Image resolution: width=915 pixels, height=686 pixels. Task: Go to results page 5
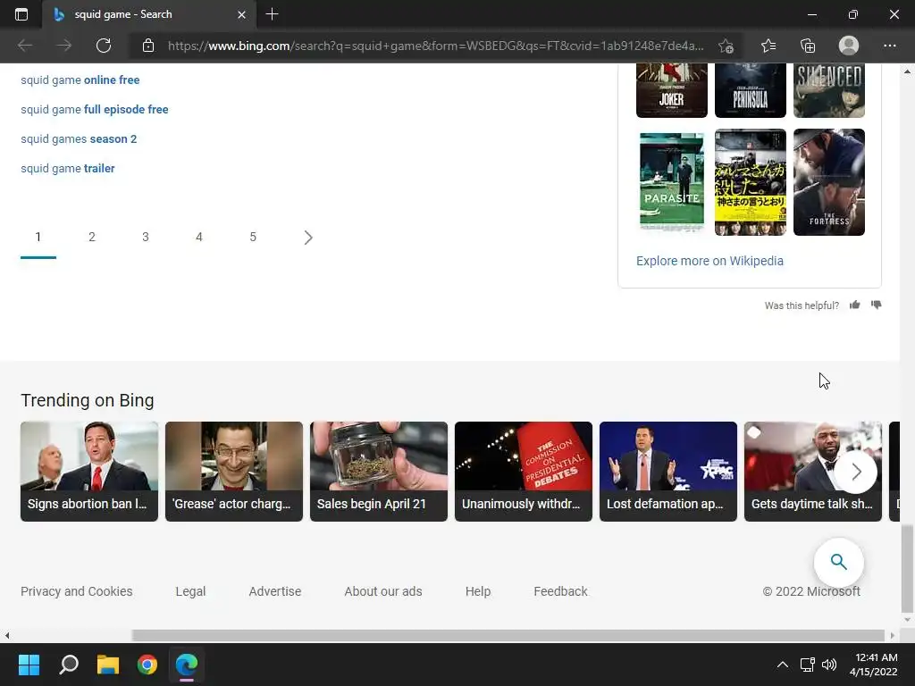pos(253,237)
